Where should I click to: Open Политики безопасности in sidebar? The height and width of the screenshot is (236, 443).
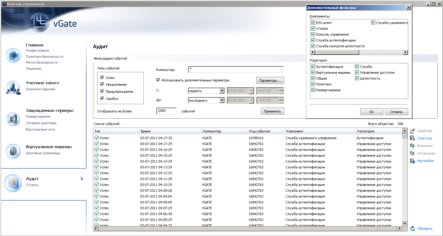click(45, 57)
